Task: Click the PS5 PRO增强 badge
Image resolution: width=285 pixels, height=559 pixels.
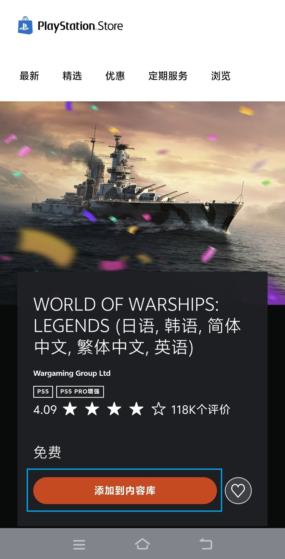Action: click(x=80, y=392)
